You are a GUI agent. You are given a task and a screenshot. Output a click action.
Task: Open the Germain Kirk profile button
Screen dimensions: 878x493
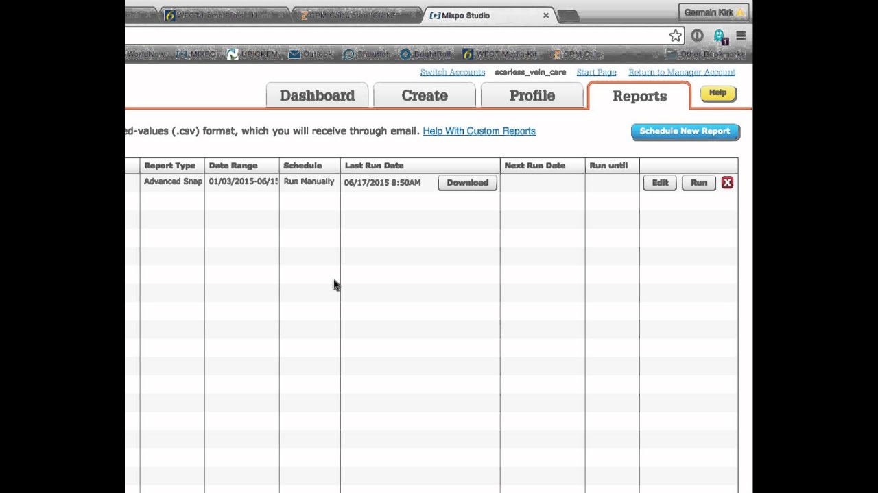point(713,12)
